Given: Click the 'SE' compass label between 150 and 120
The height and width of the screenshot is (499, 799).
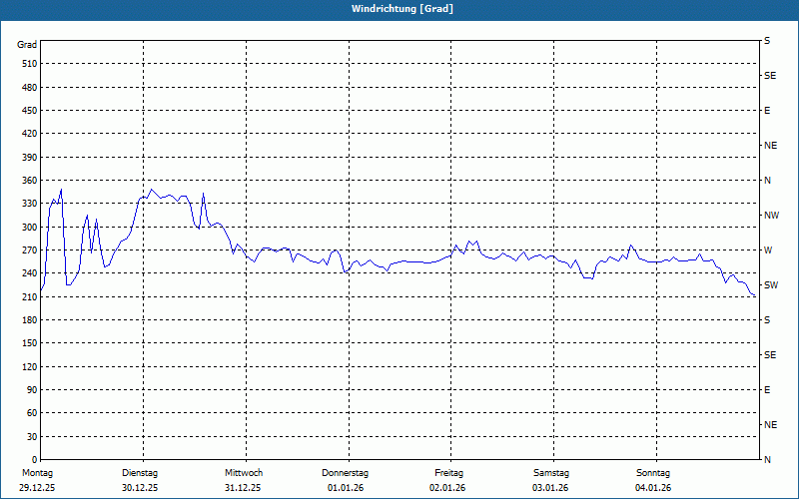Looking at the screenshot, I should coord(770,355).
